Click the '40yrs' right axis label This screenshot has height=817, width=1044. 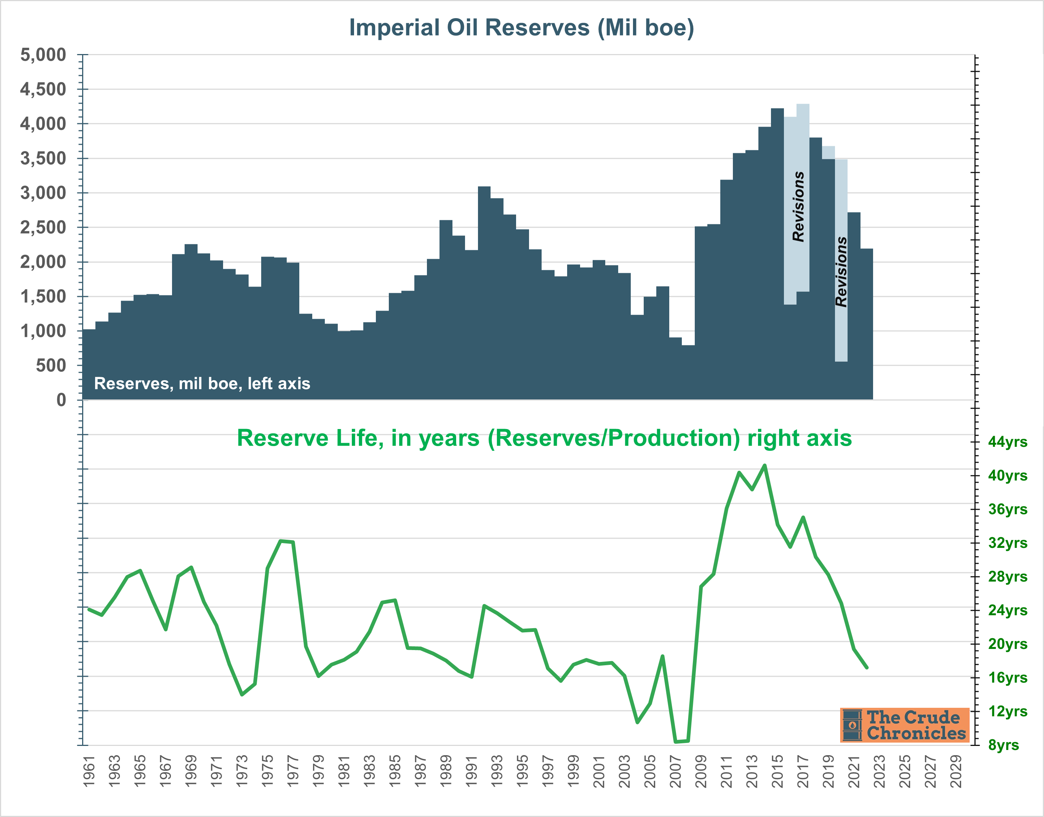(x=1008, y=475)
